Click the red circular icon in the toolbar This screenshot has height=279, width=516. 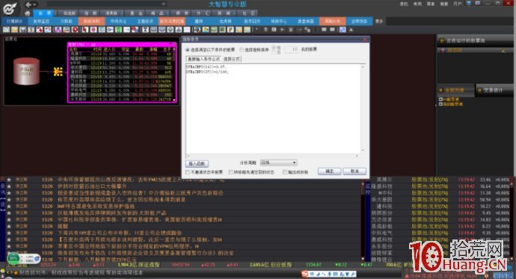tap(75, 30)
